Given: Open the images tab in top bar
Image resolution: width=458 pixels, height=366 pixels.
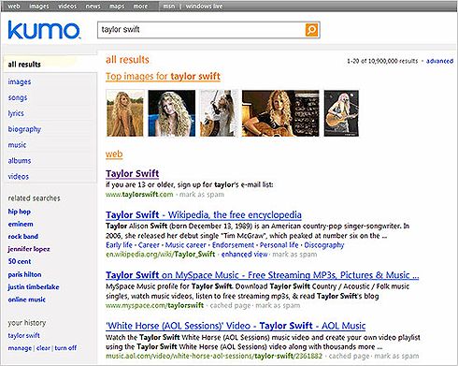Looking at the screenshot, I should pyautogui.click(x=39, y=7).
